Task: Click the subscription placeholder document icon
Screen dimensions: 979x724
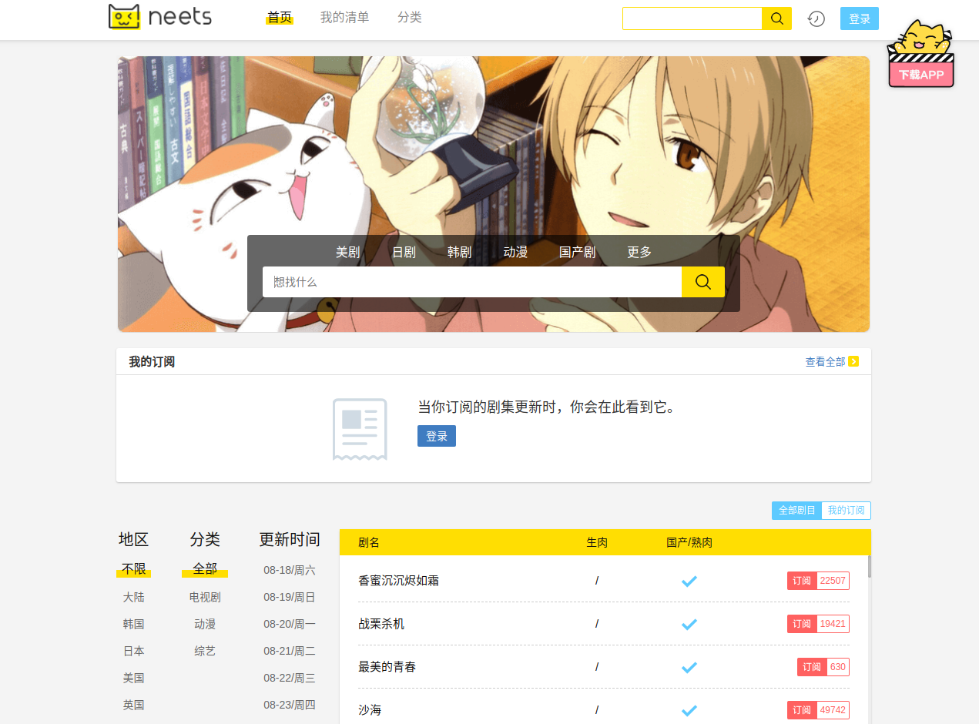Action: tap(360, 429)
